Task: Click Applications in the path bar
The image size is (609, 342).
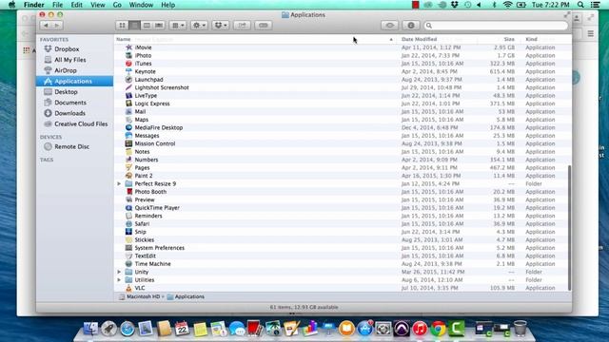Action: point(186,296)
